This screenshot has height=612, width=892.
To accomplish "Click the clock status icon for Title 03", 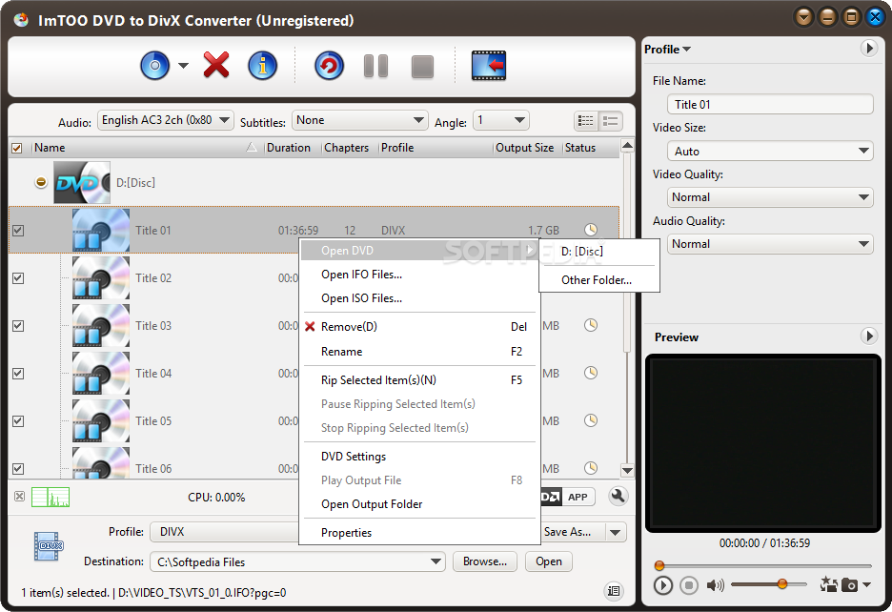I will pyautogui.click(x=591, y=325).
